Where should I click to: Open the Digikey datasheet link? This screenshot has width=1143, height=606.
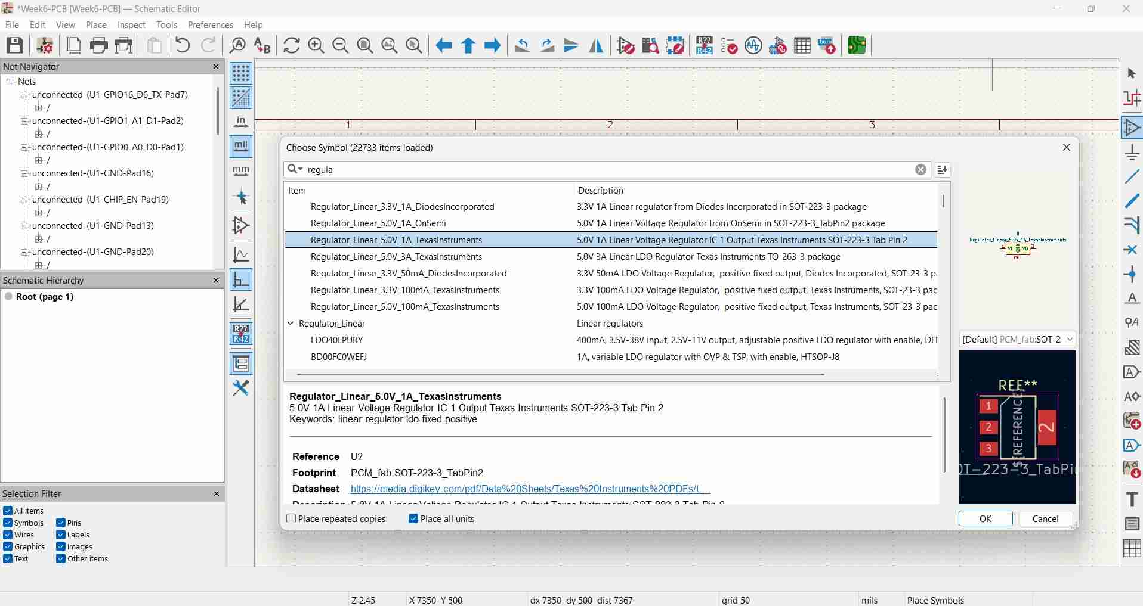coord(530,489)
